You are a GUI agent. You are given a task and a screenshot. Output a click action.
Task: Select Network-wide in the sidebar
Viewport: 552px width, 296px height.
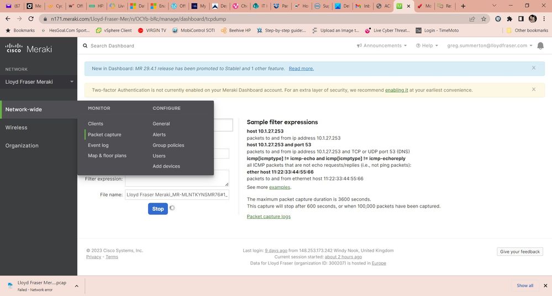click(39, 109)
